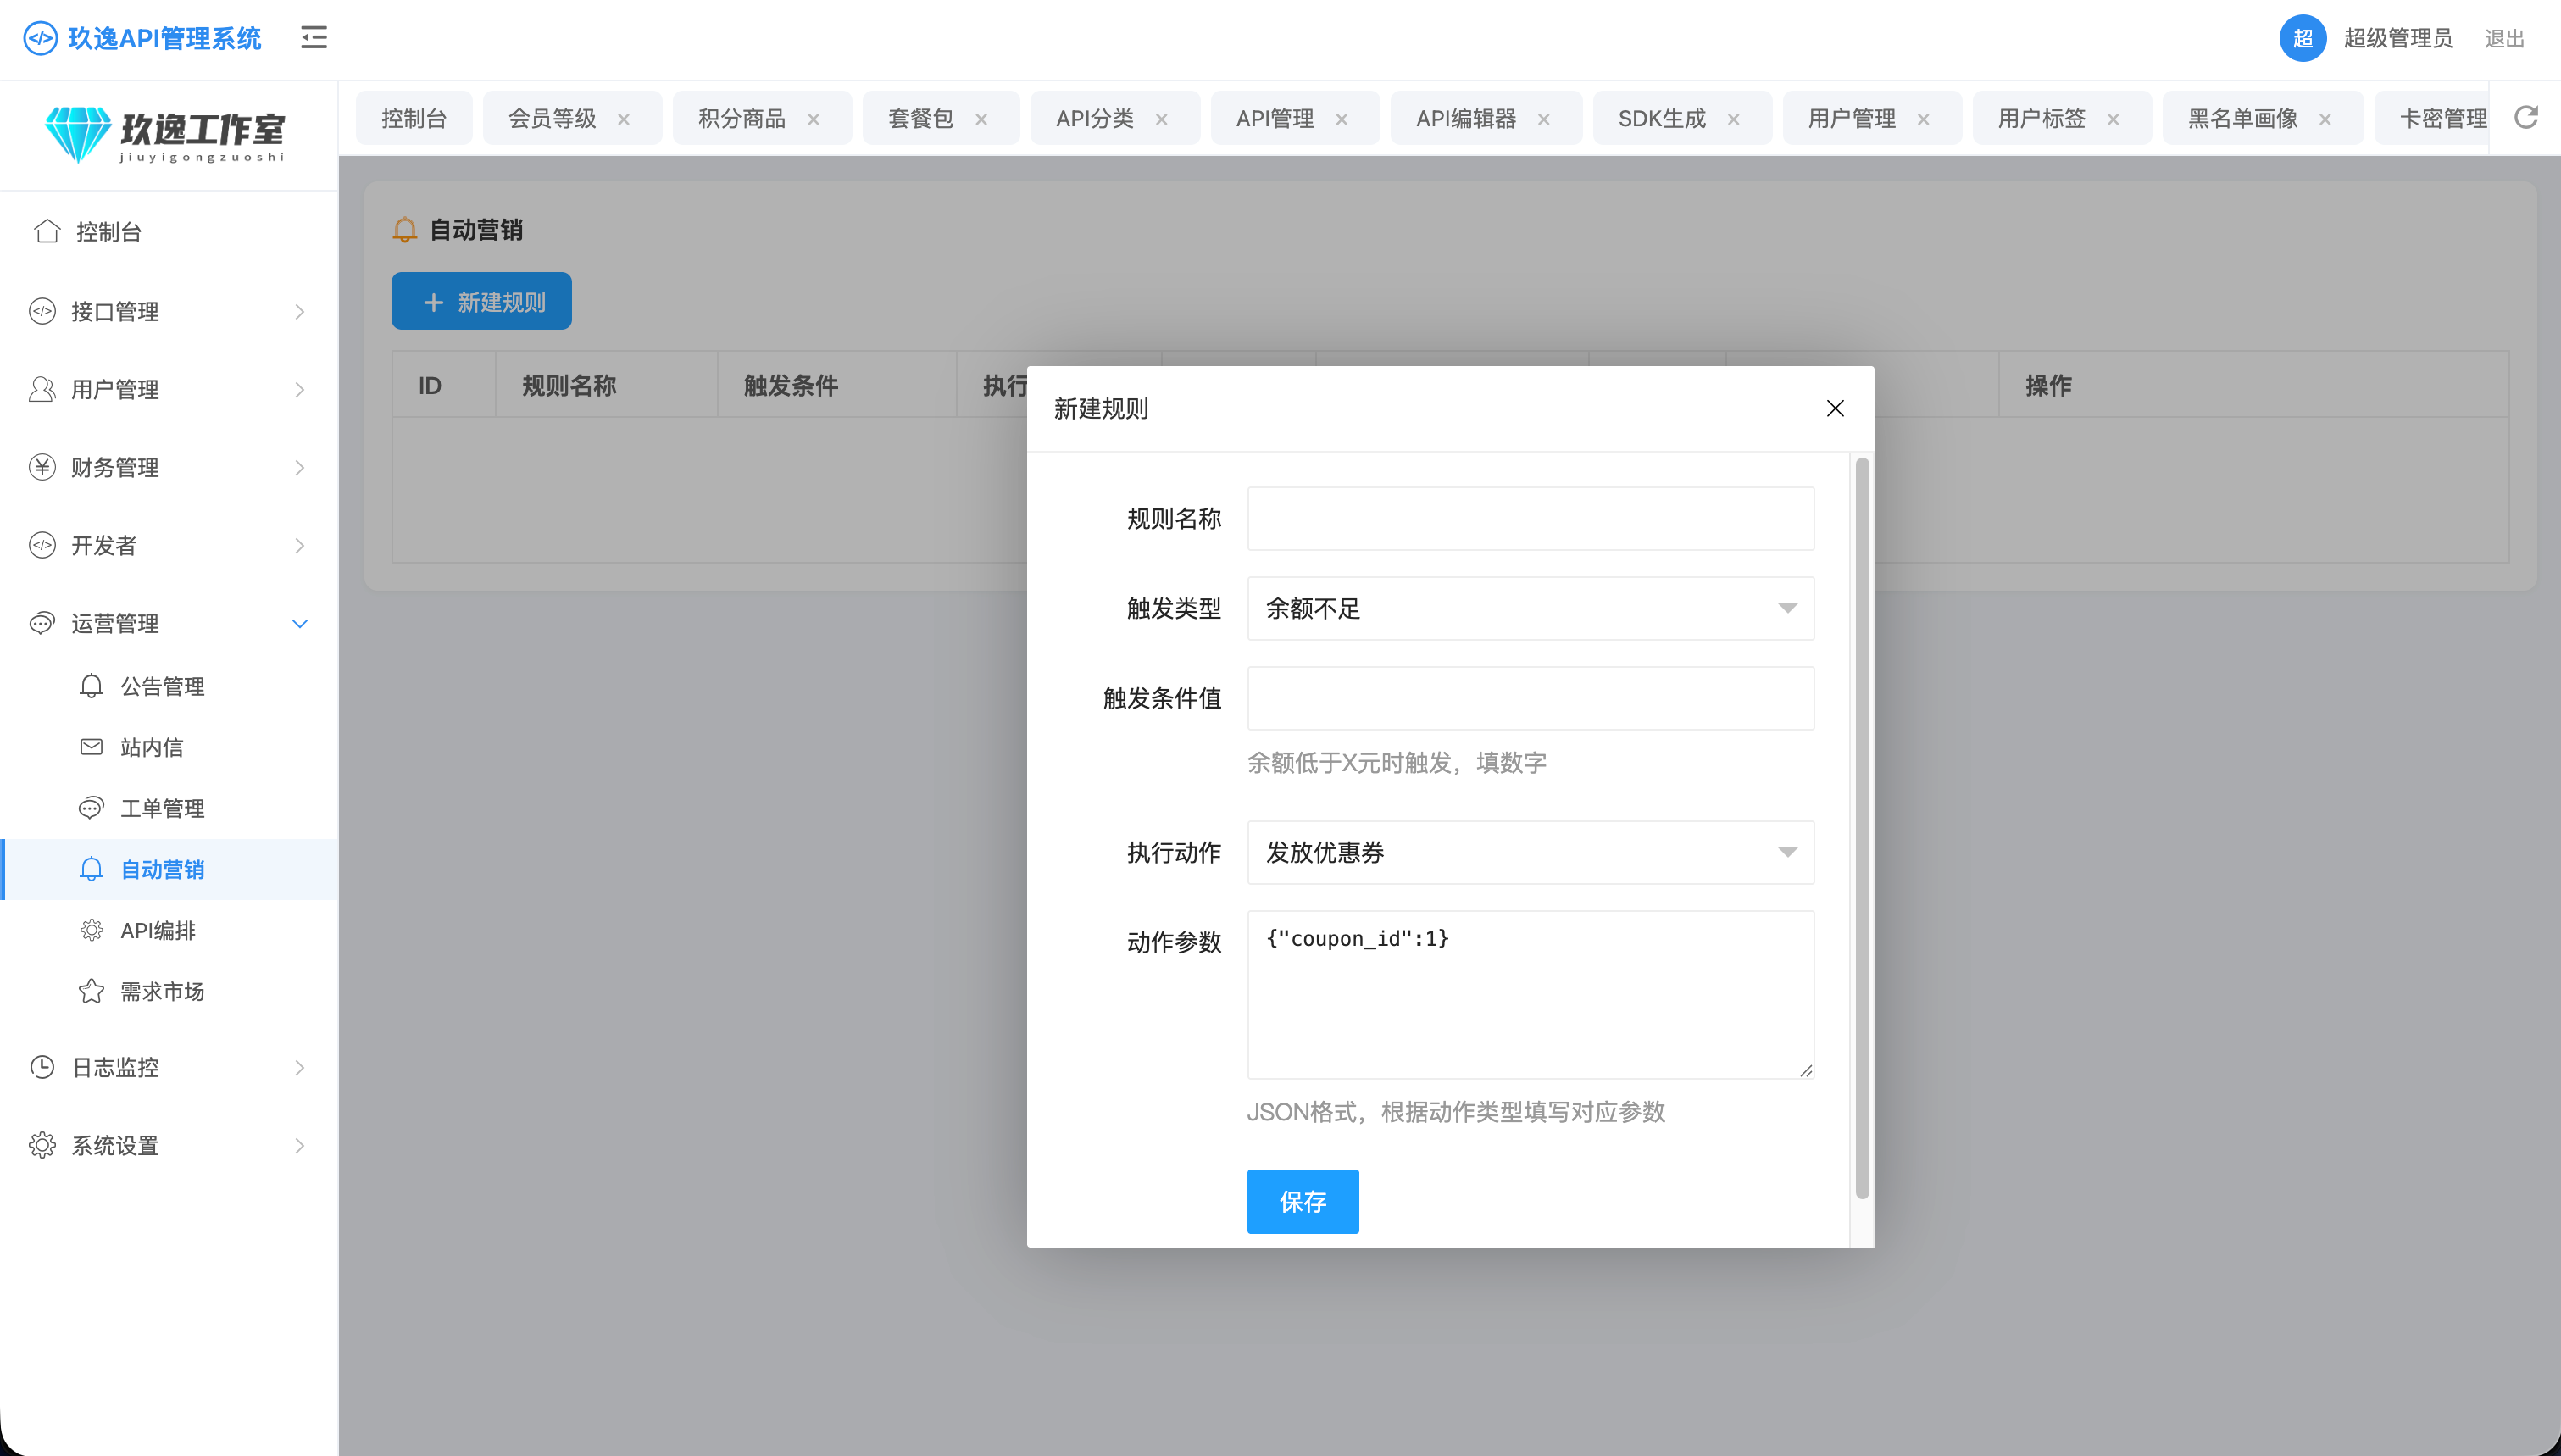Expand the 财务管理 chevron
This screenshot has height=1456, width=2561.
[299, 468]
